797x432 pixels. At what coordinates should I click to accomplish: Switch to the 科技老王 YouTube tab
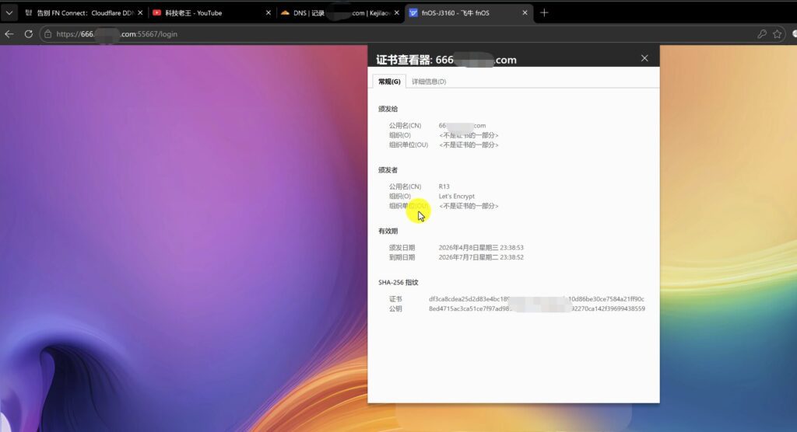209,12
